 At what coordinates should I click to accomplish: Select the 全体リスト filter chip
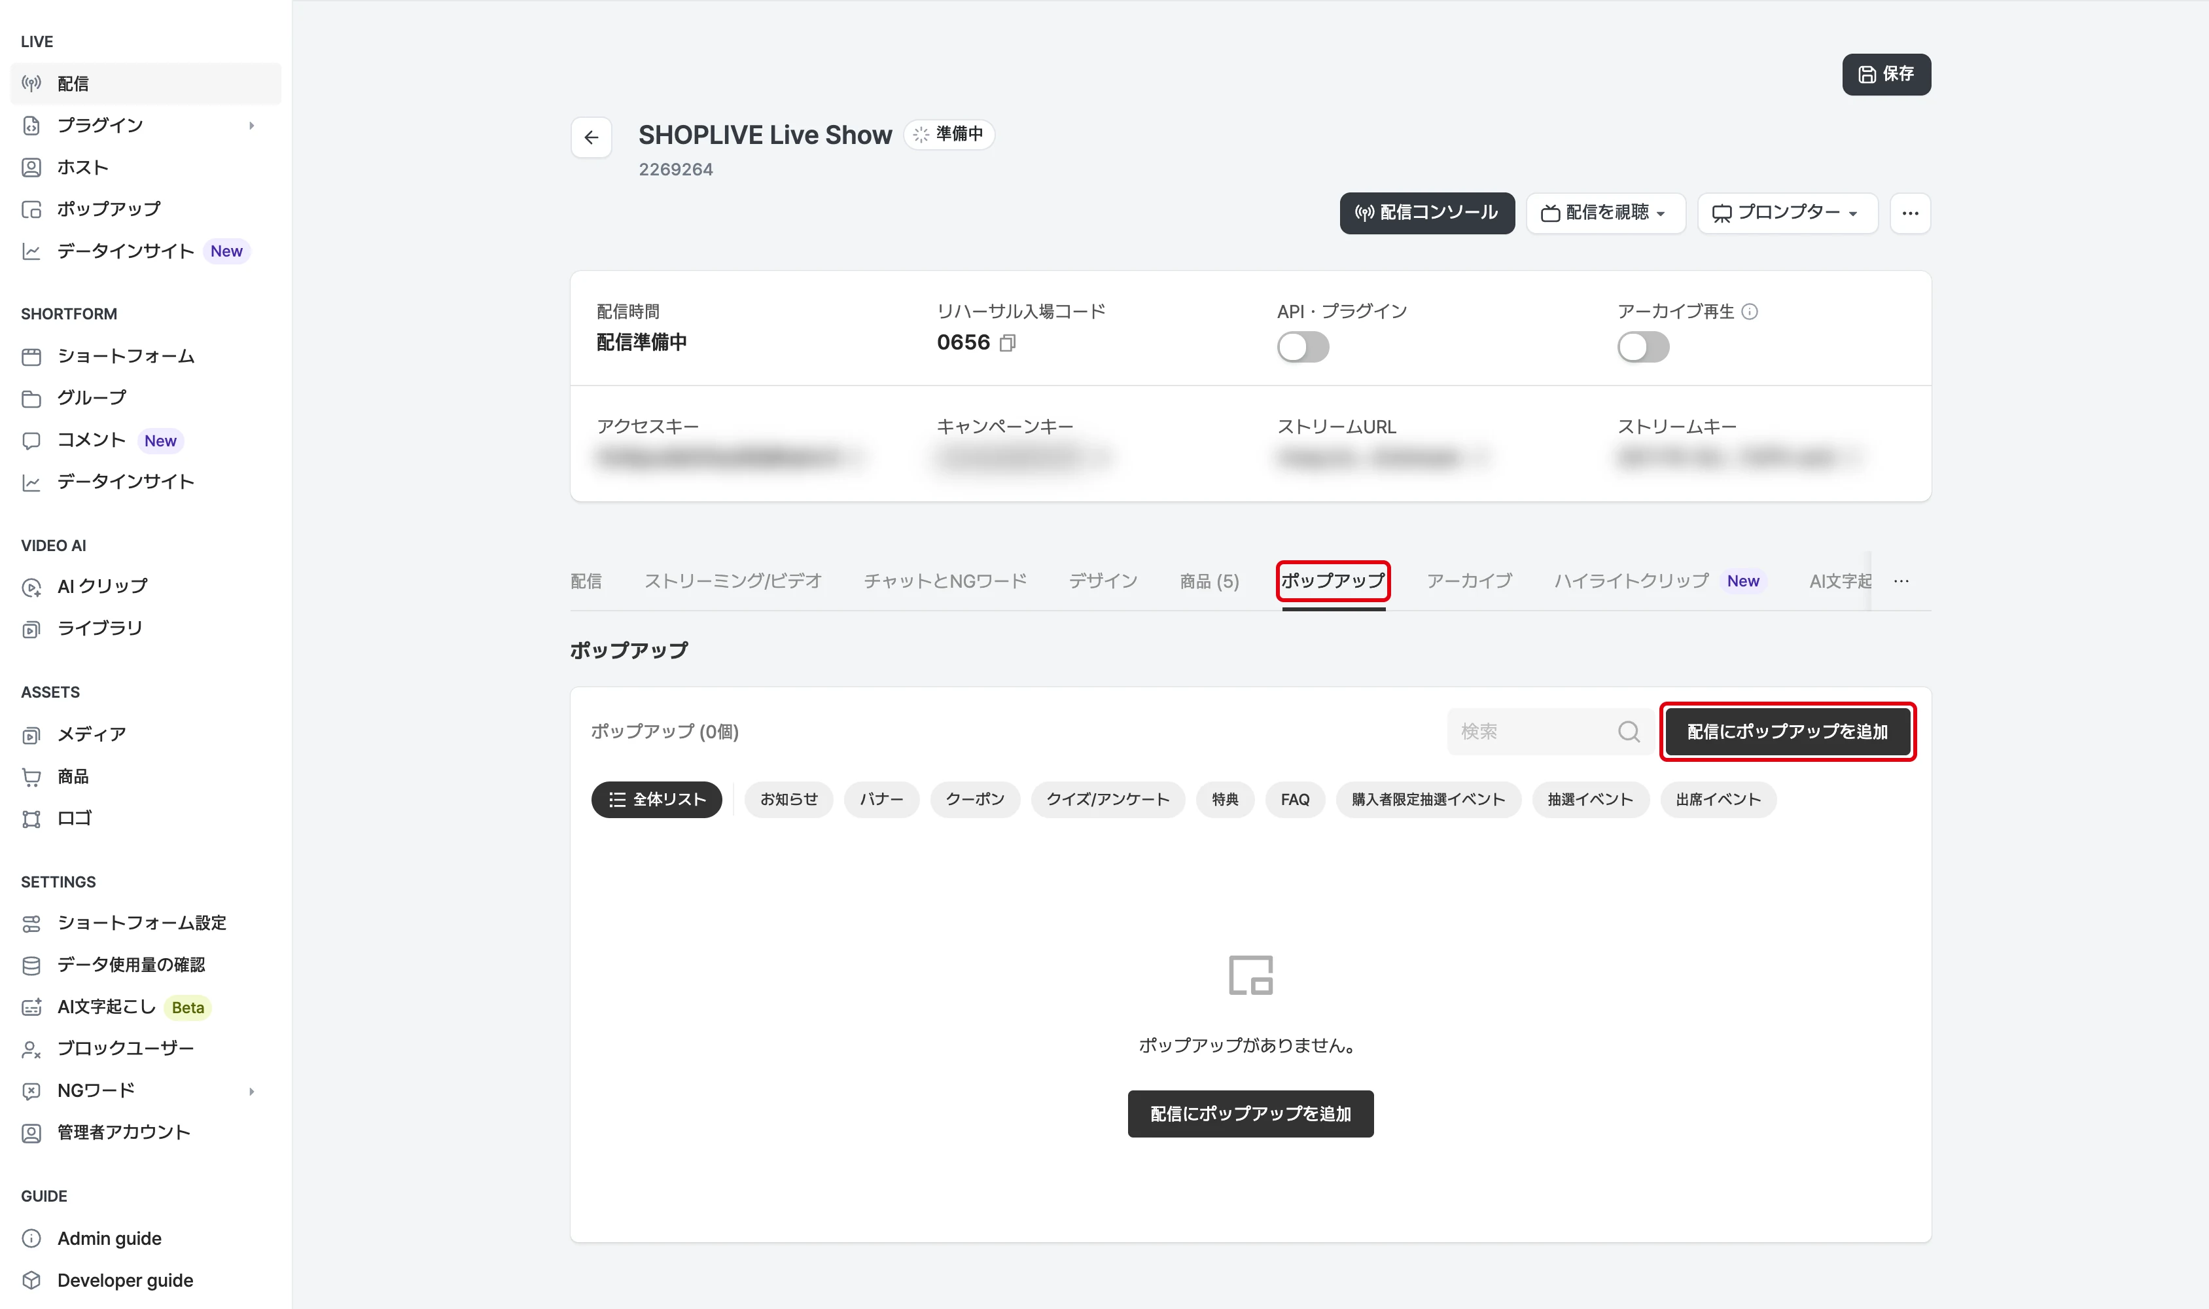tap(656, 800)
